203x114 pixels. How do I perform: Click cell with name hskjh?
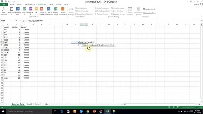pyautogui.click(x=8, y=78)
